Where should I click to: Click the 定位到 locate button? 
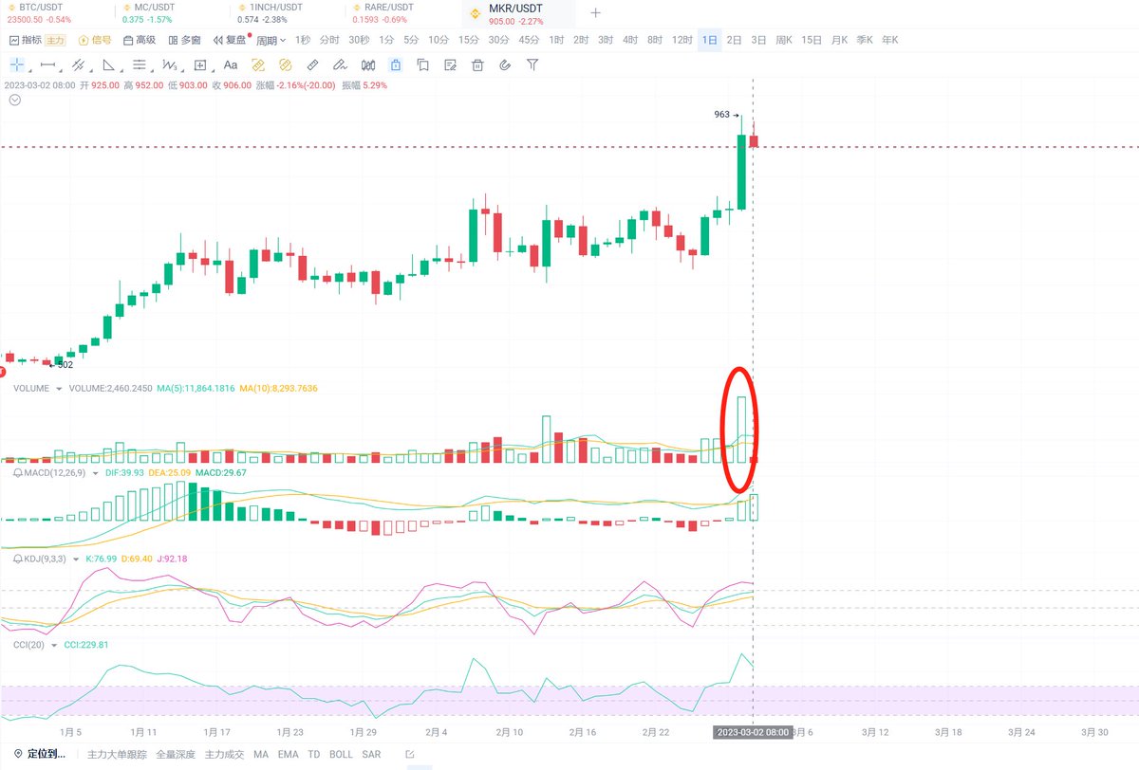41,755
